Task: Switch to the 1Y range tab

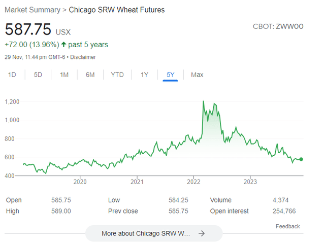Action: click(x=144, y=75)
